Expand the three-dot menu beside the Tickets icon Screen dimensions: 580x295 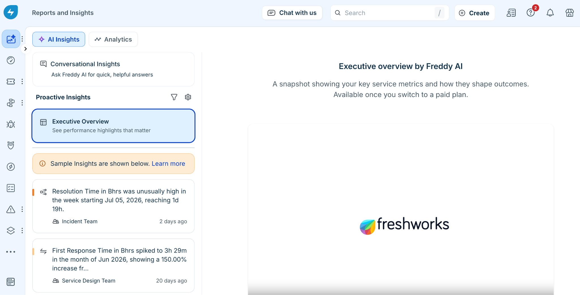[x=22, y=81]
